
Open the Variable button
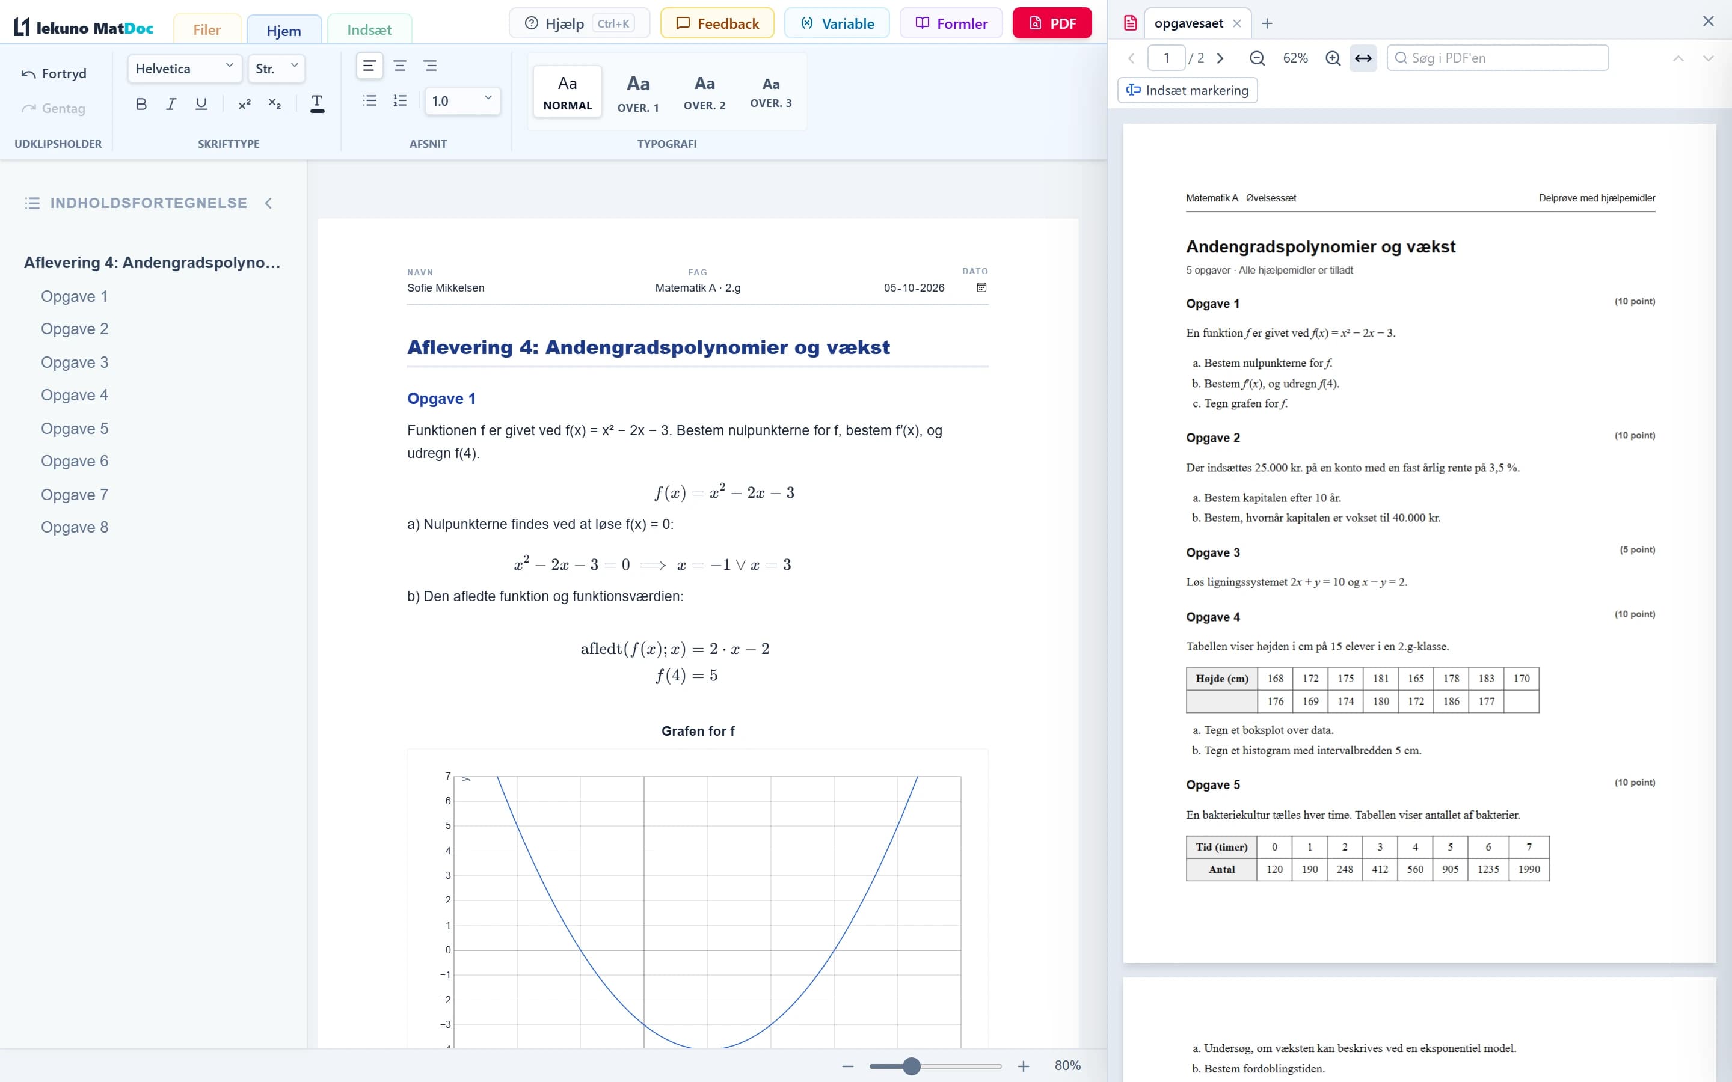837,23
